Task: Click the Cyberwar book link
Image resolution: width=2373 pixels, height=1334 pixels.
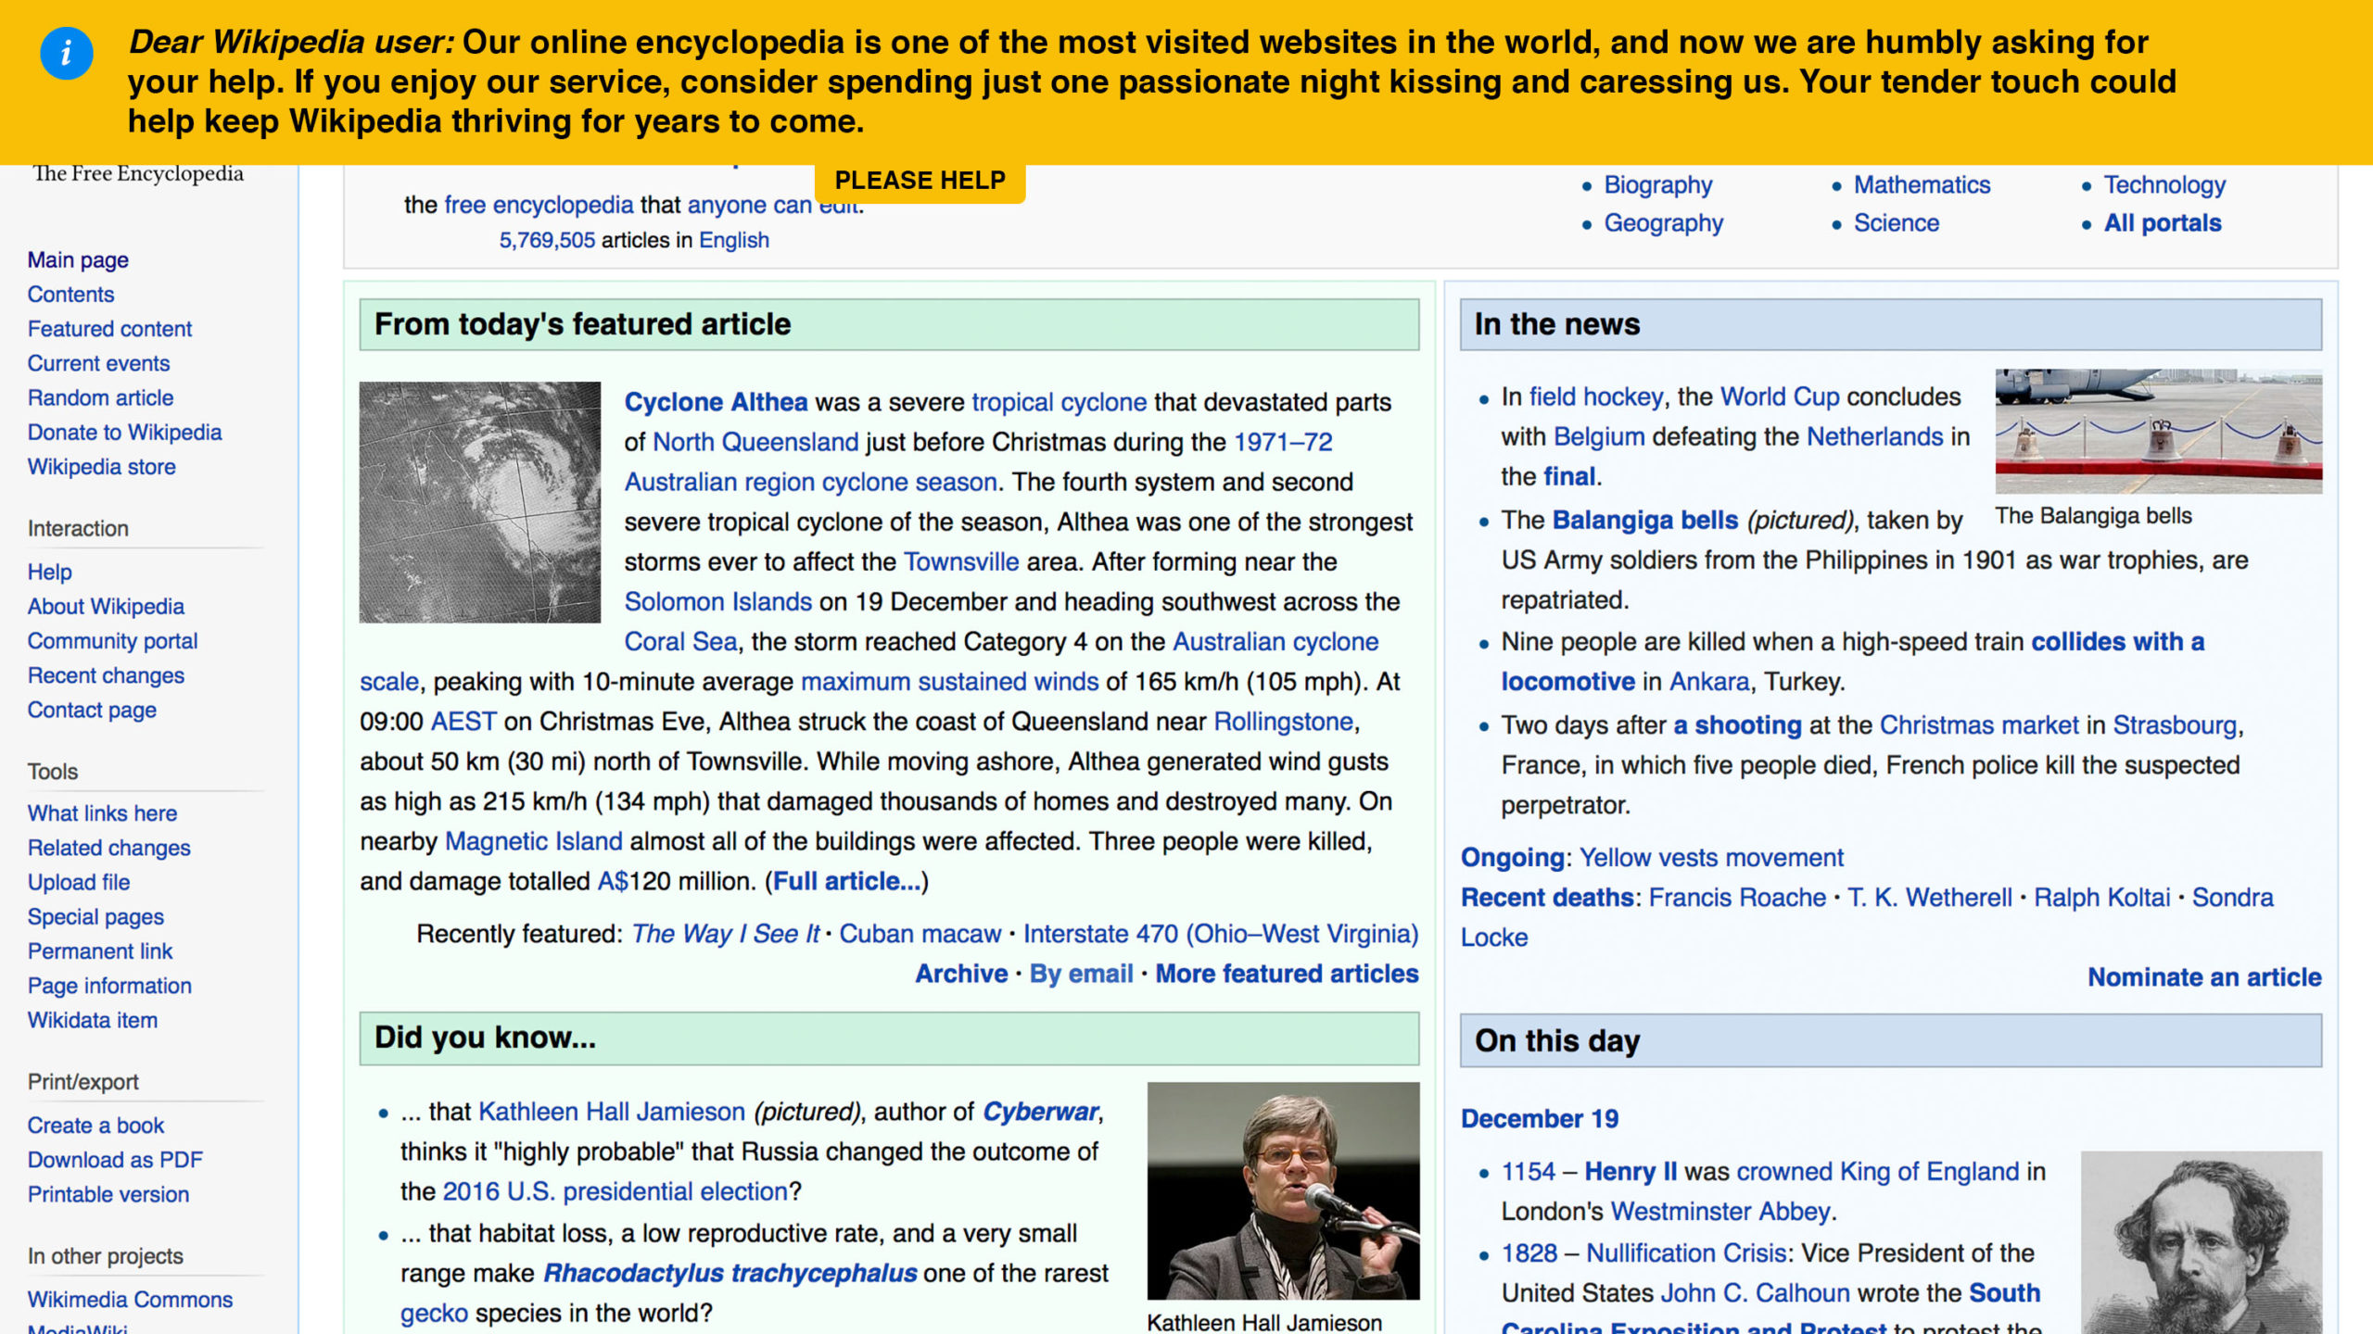Action: [1040, 1112]
